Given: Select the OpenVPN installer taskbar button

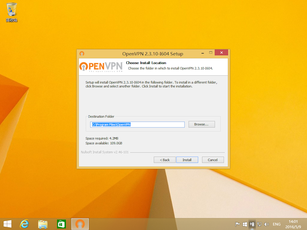Looking at the screenshot, I should click(80, 224).
